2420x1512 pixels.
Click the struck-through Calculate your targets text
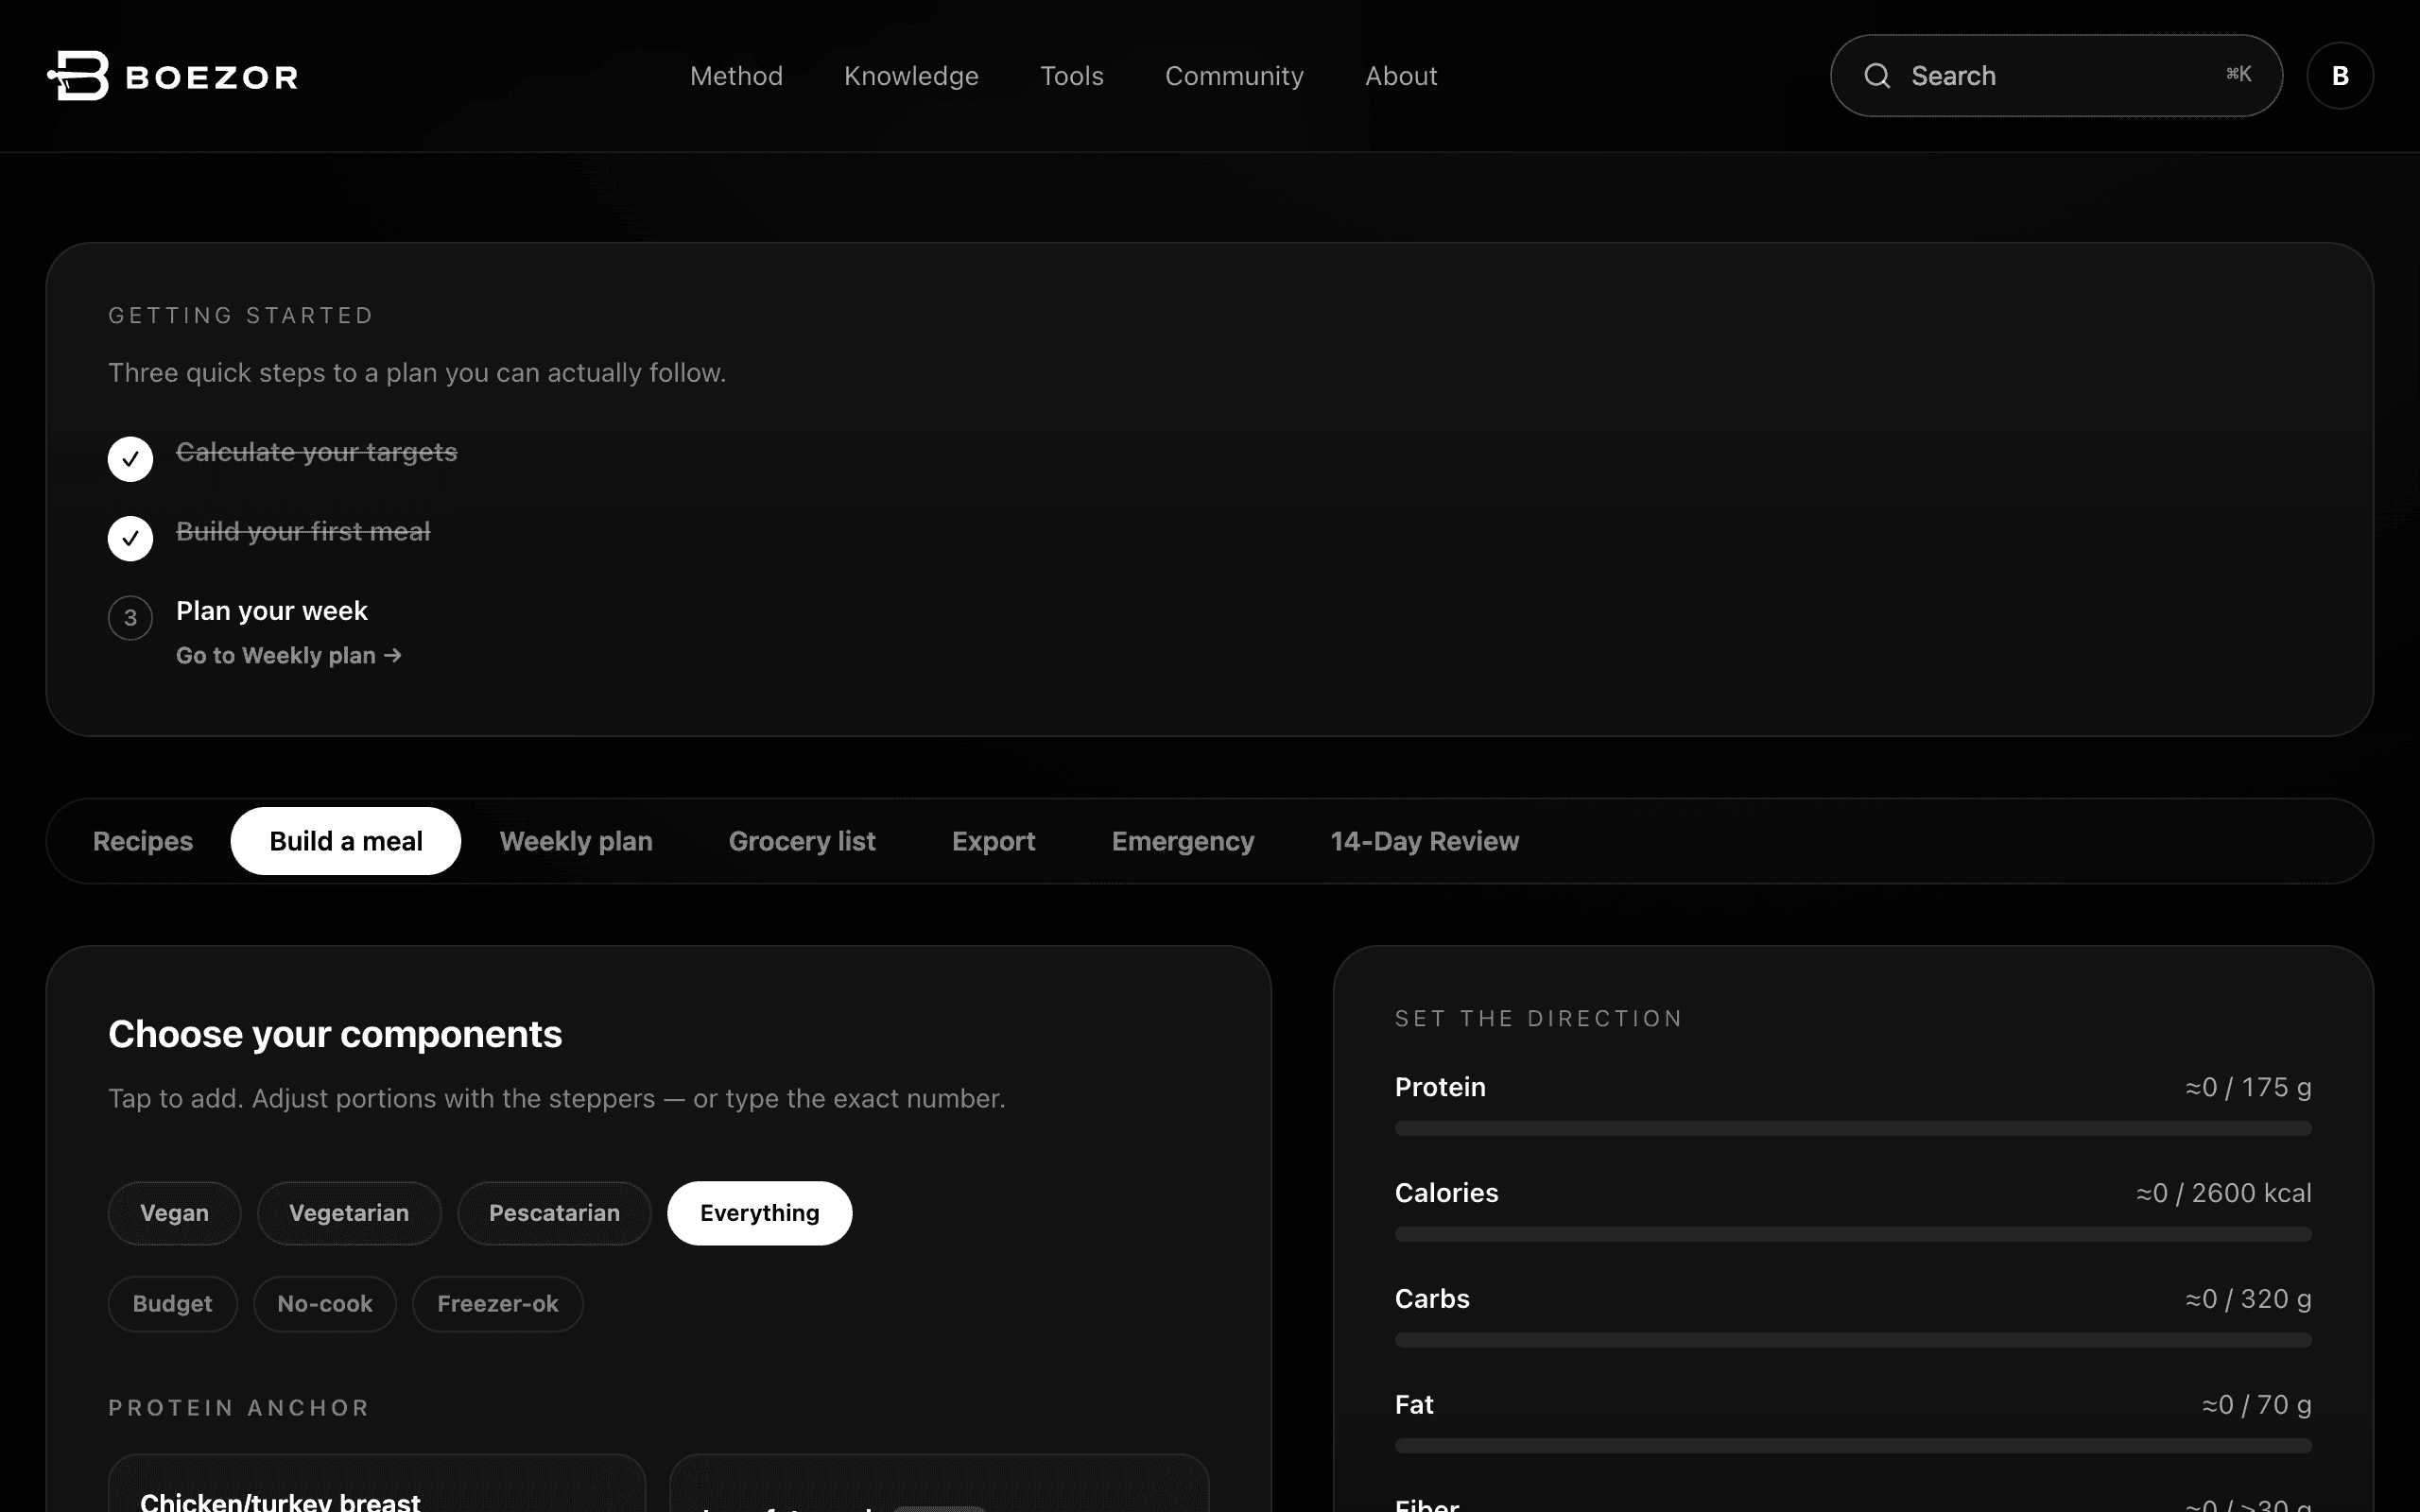pyautogui.click(x=316, y=452)
